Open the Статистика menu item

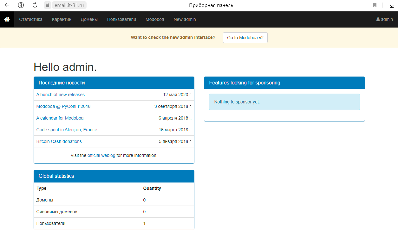(x=31, y=19)
